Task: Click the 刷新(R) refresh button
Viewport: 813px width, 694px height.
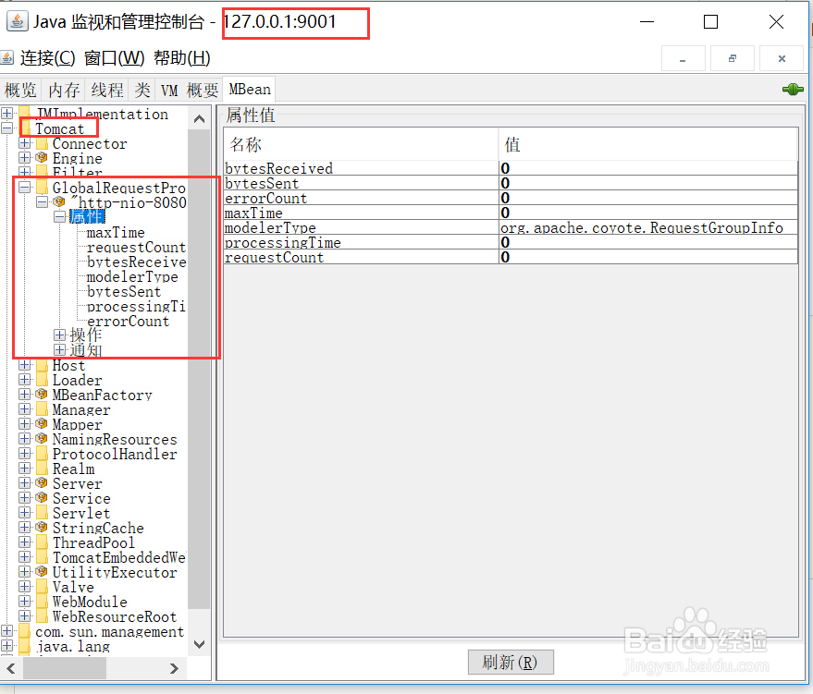Action: pyautogui.click(x=511, y=662)
